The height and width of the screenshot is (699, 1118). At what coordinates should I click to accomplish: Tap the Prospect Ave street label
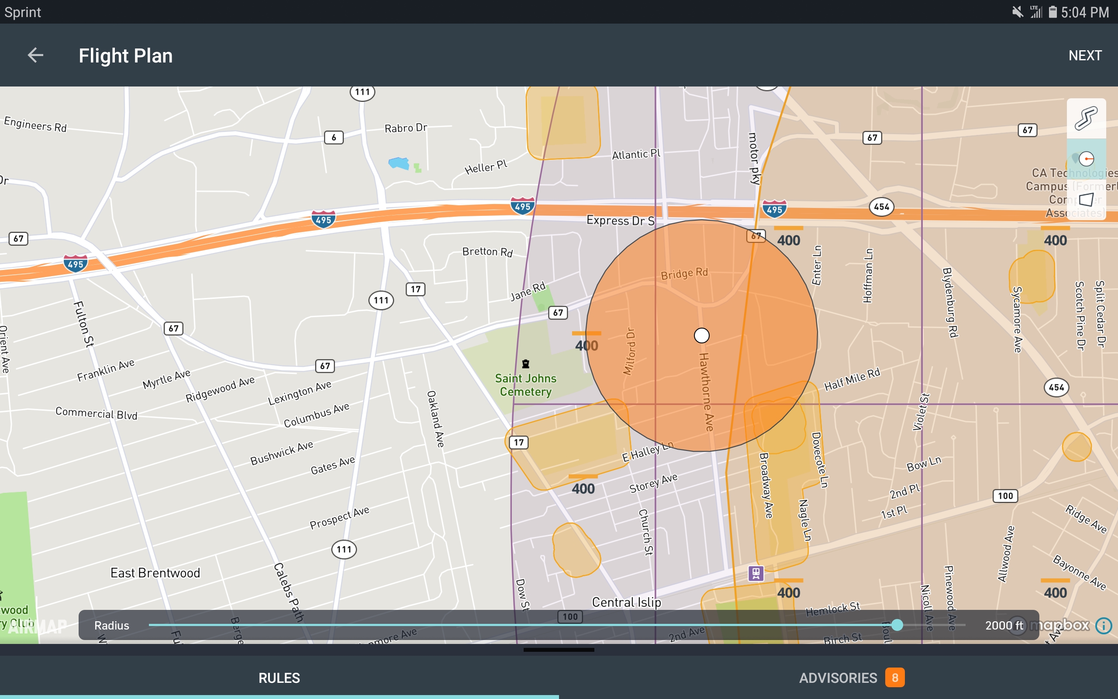pyautogui.click(x=340, y=517)
